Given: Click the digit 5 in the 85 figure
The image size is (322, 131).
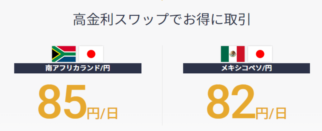Looking at the screenshot, I should [75, 102].
